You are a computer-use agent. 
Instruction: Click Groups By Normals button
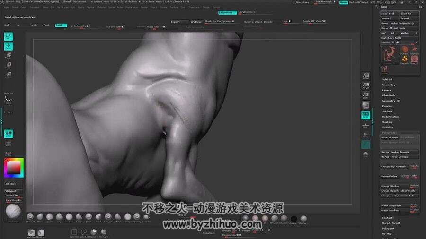[394, 167]
